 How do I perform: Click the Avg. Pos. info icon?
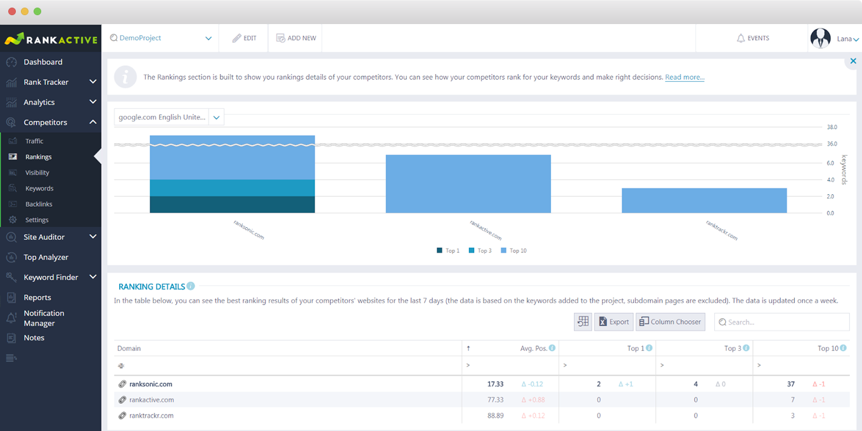[x=552, y=348]
